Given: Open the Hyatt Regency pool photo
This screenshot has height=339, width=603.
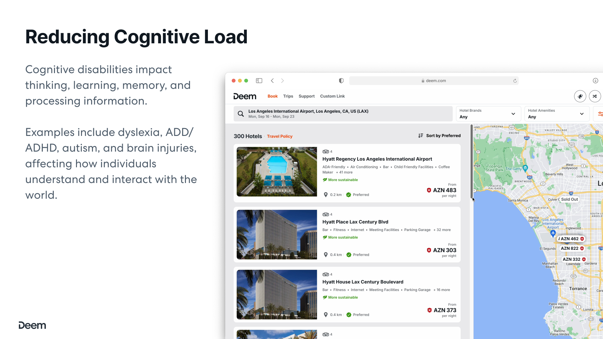Looking at the screenshot, I should [x=277, y=172].
